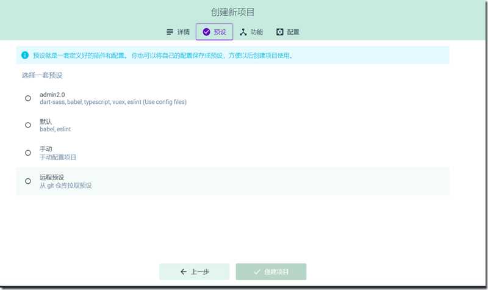
Task: Choose the 手动 preset radio button
Action: [28, 153]
